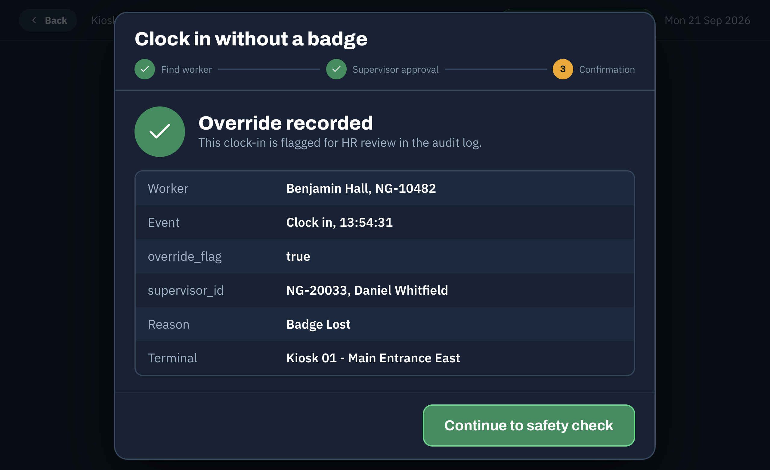This screenshot has width=770, height=470.
Task: Click the Terminal row Kiosk 01 value
Action: click(x=373, y=358)
